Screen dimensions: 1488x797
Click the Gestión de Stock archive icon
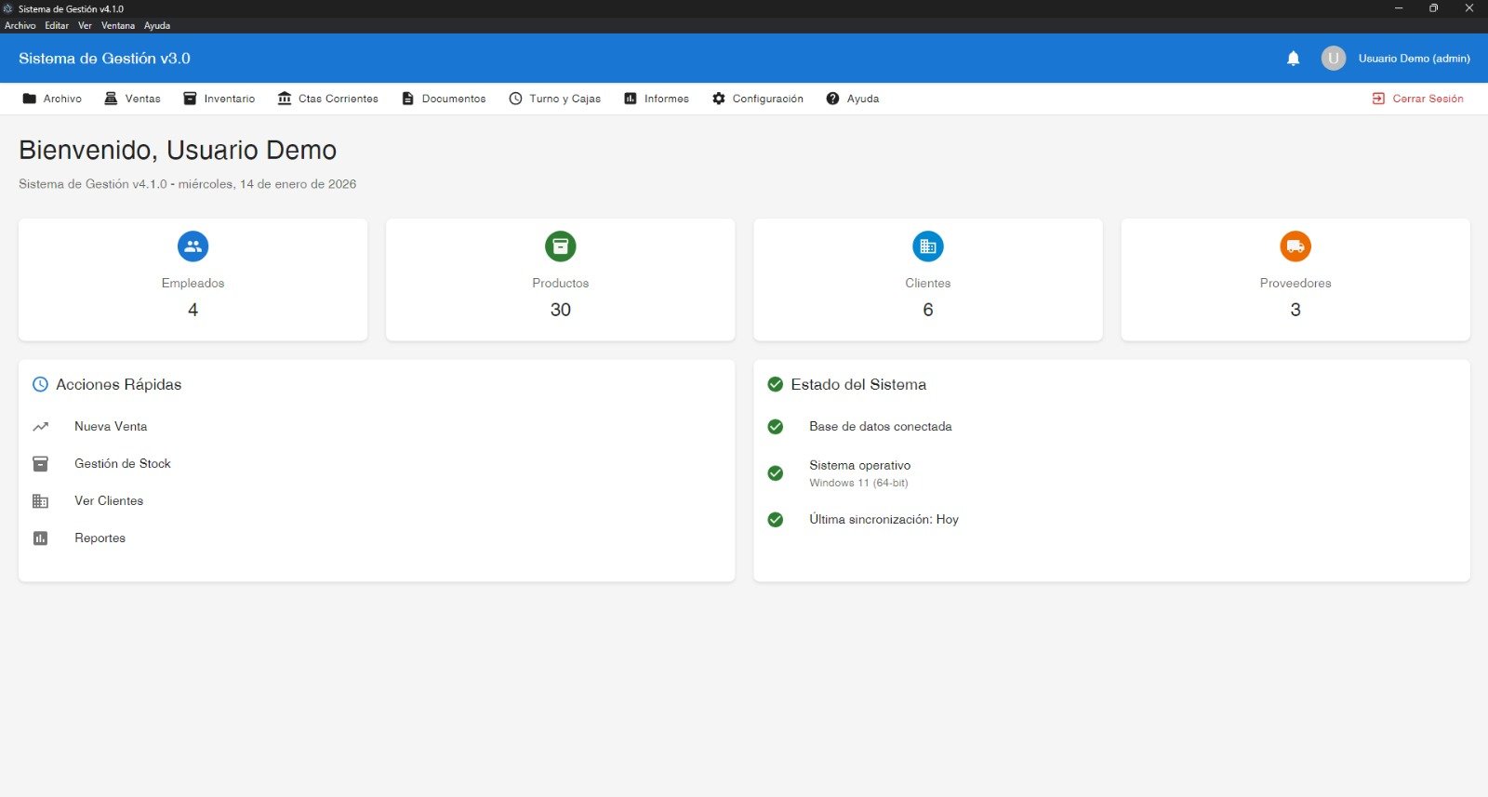[41, 463]
